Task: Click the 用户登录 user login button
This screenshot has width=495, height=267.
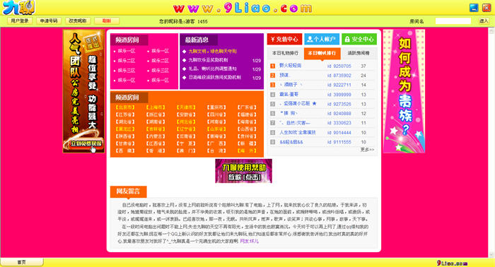Action: 20,20
